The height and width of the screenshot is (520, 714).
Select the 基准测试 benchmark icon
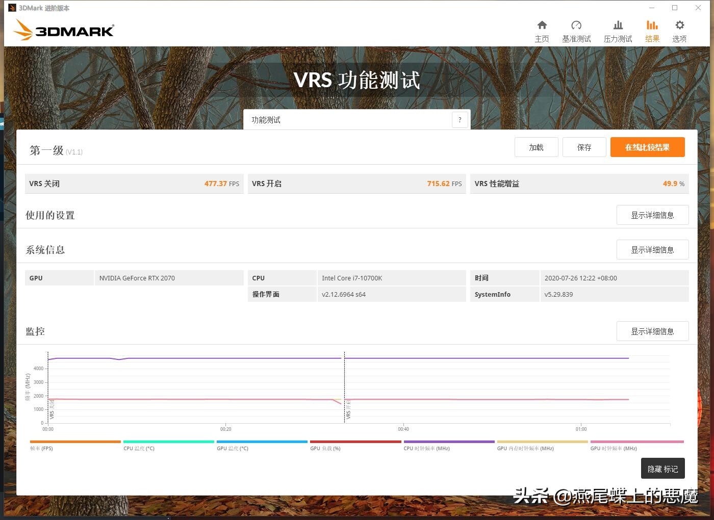pos(576,31)
